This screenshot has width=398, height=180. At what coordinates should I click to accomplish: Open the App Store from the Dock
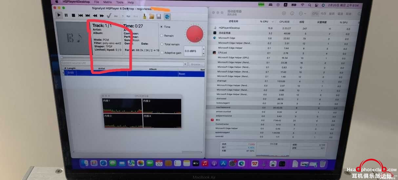[x=223, y=163]
